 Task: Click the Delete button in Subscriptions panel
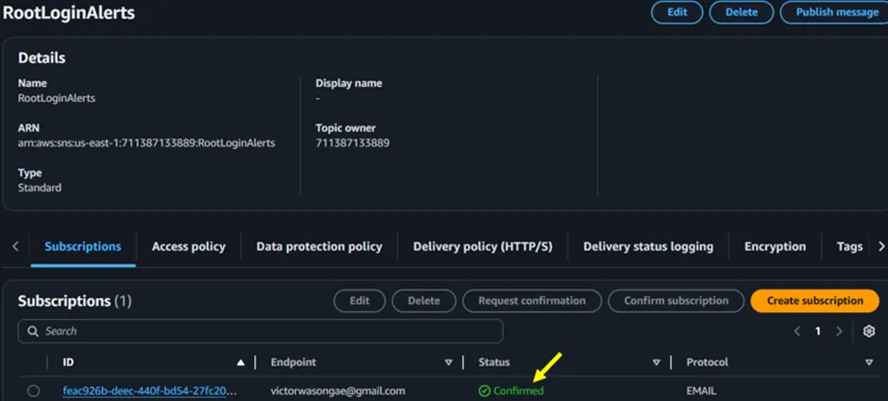click(423, 301)
